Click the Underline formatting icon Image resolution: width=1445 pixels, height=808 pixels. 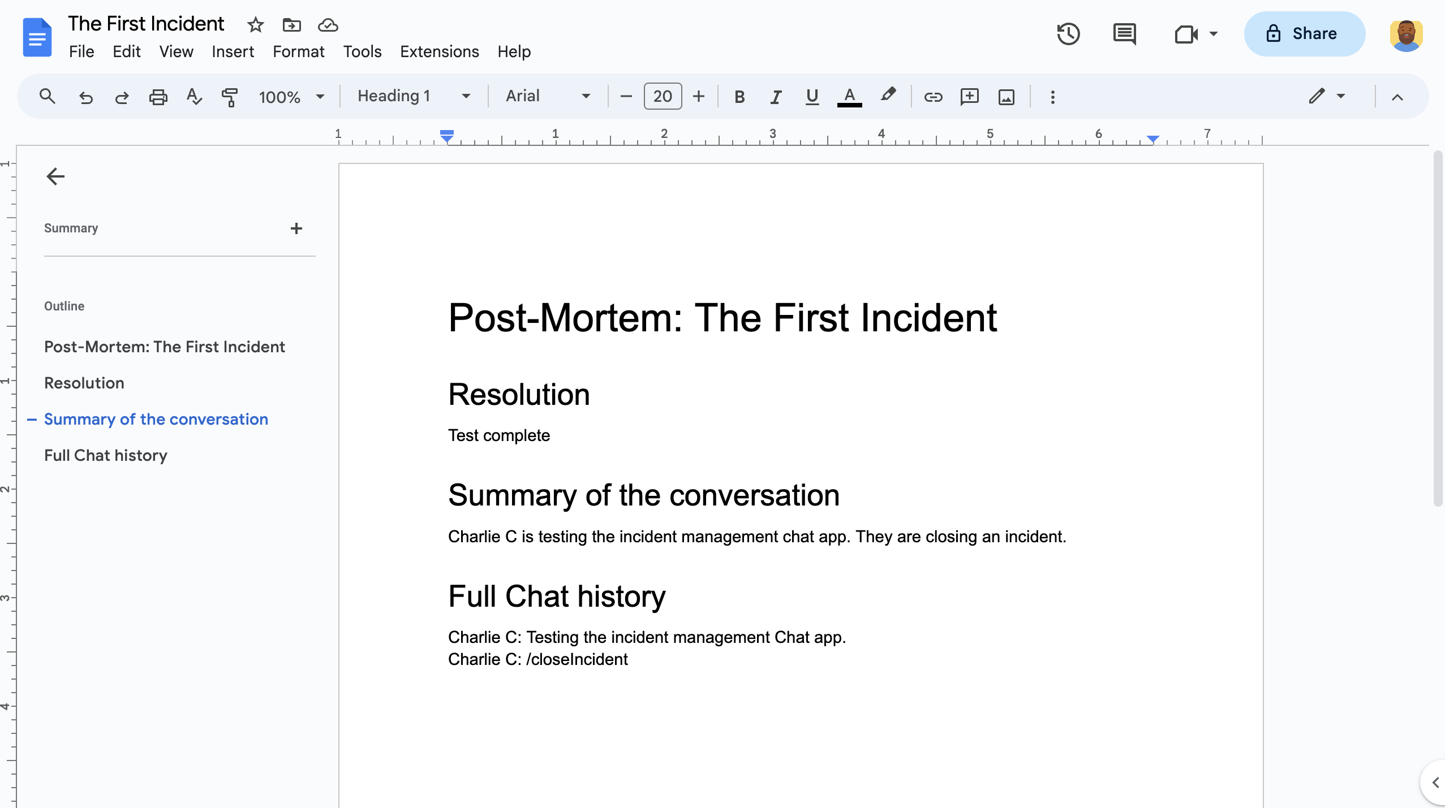coord(812,95)
